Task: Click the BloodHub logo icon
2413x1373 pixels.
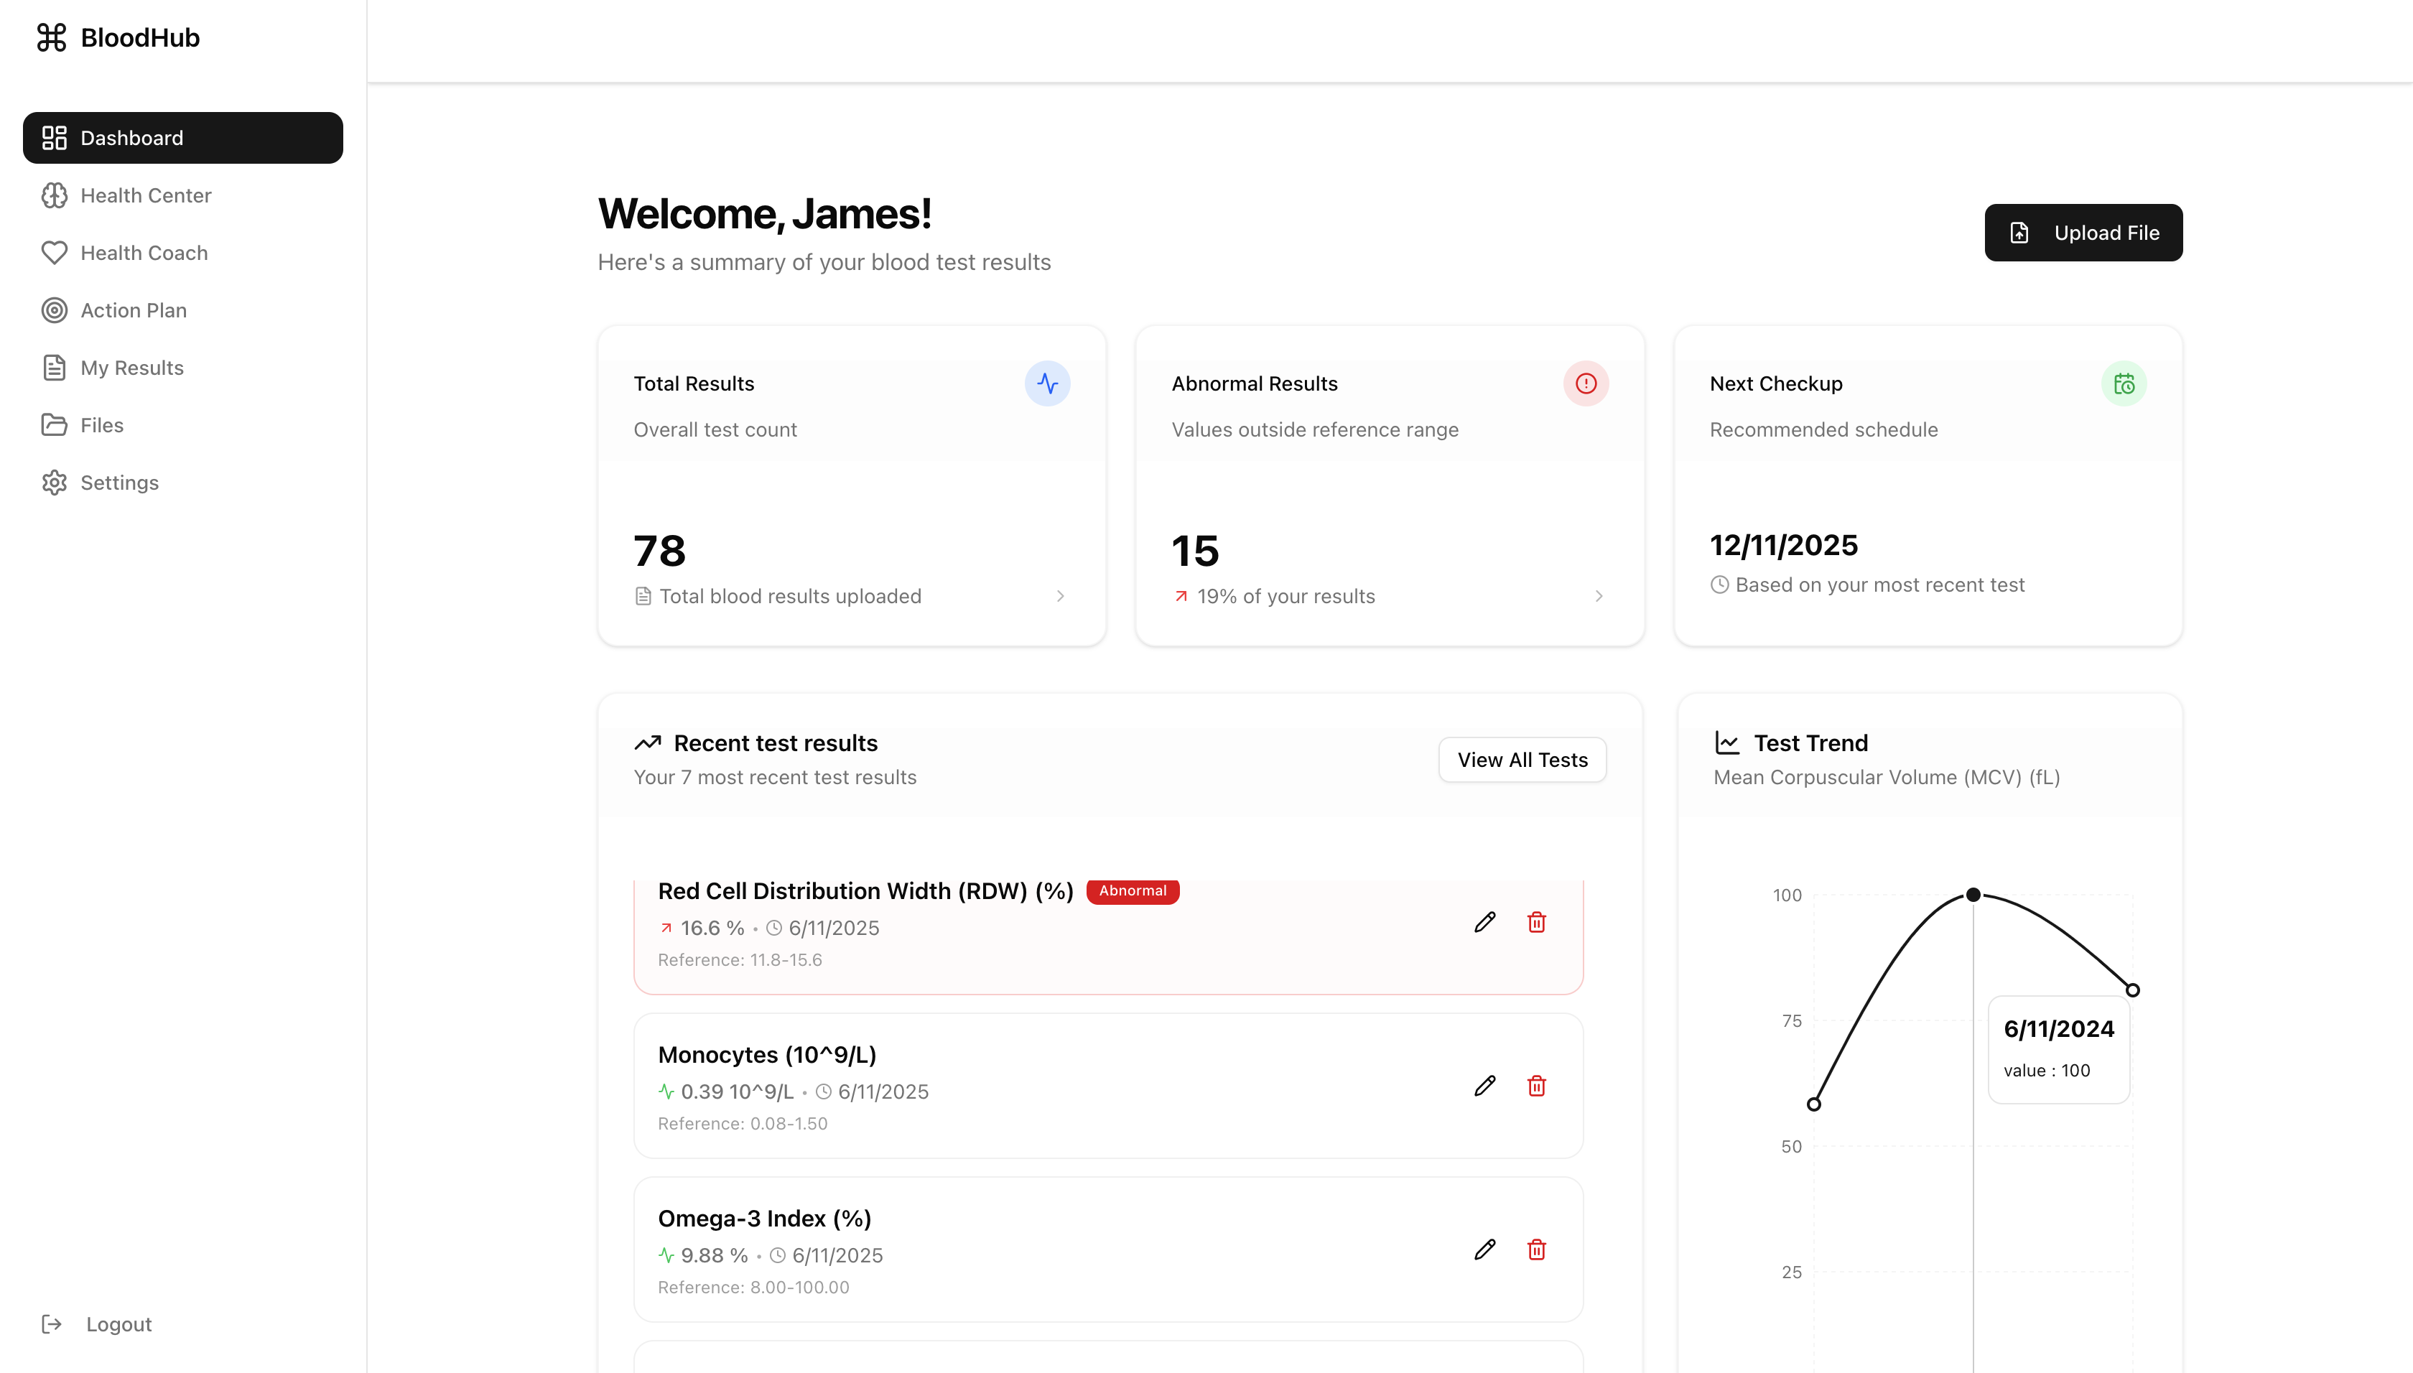Action: [52, 38]
